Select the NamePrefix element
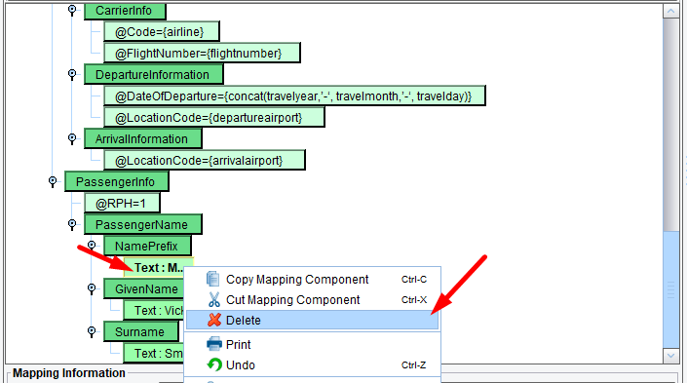This screenshot has height=383, width=687. (x=148, y=246)
